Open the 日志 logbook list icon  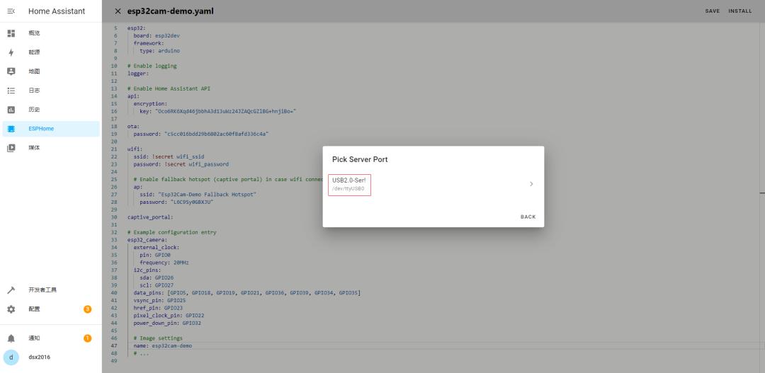(11, 91)
